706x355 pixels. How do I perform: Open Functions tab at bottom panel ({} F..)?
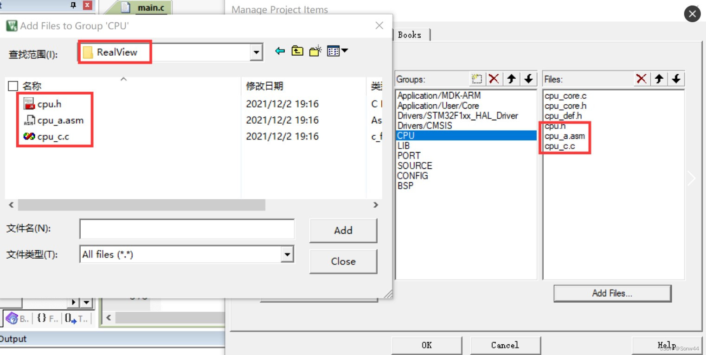click(47, 318)
